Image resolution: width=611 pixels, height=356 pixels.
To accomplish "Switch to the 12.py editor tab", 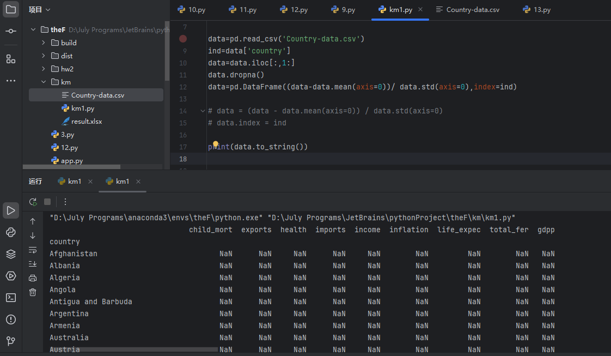I will [294, 10].
